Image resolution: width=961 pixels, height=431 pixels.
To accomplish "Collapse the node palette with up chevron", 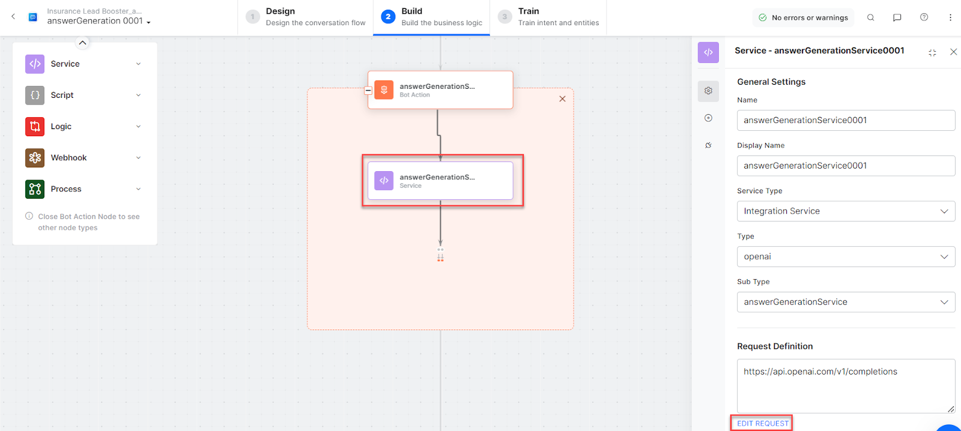I will click(82, 43).
